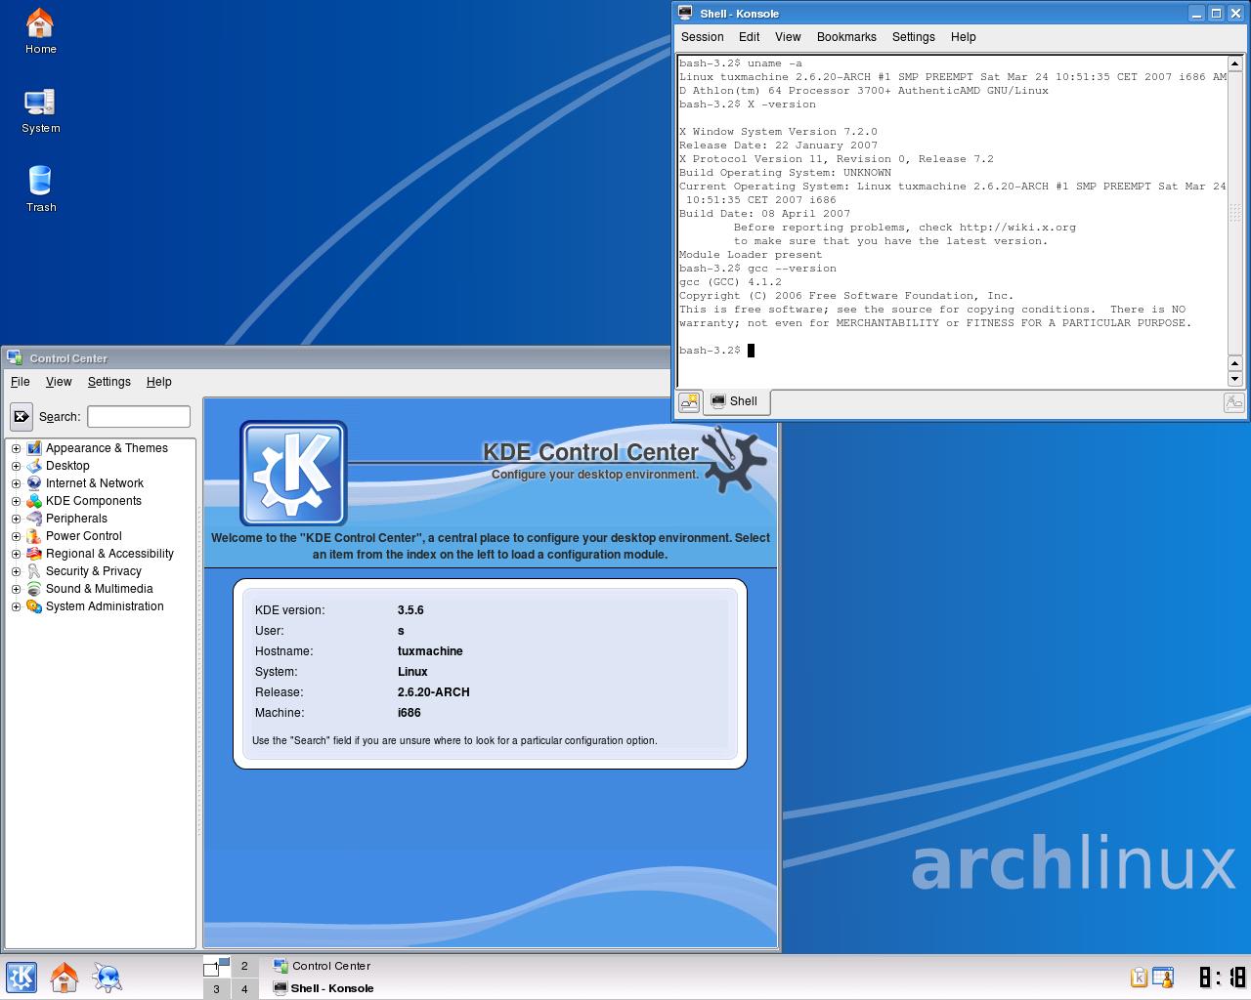This screenshot has height=1000, width=1251.
Task: Switch to virtual desktop 2
Action: [x=244, y=966]
